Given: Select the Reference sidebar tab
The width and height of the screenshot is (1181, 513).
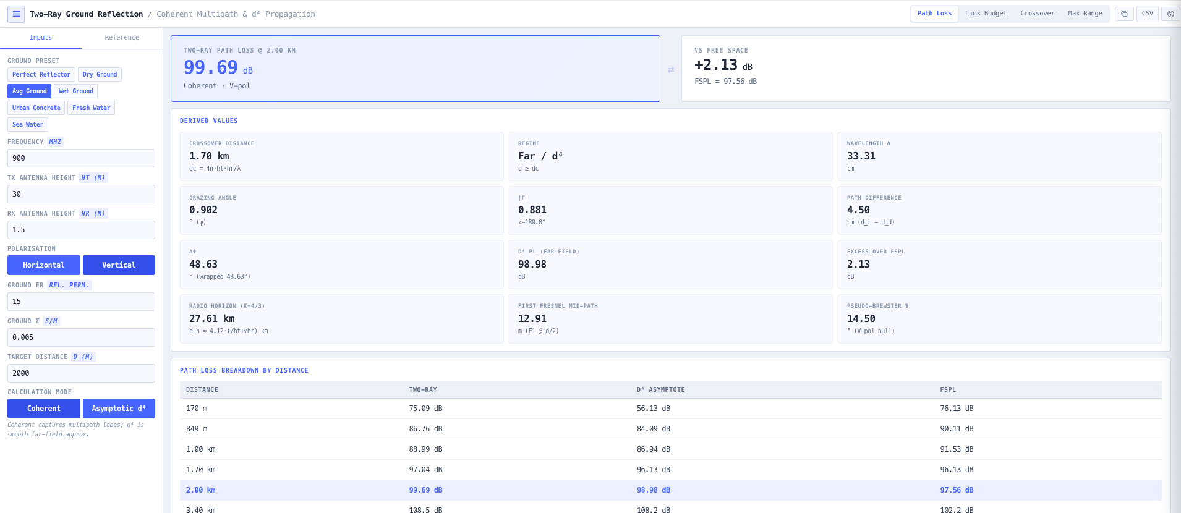Looking at the screenshot, I should point(122,38).
